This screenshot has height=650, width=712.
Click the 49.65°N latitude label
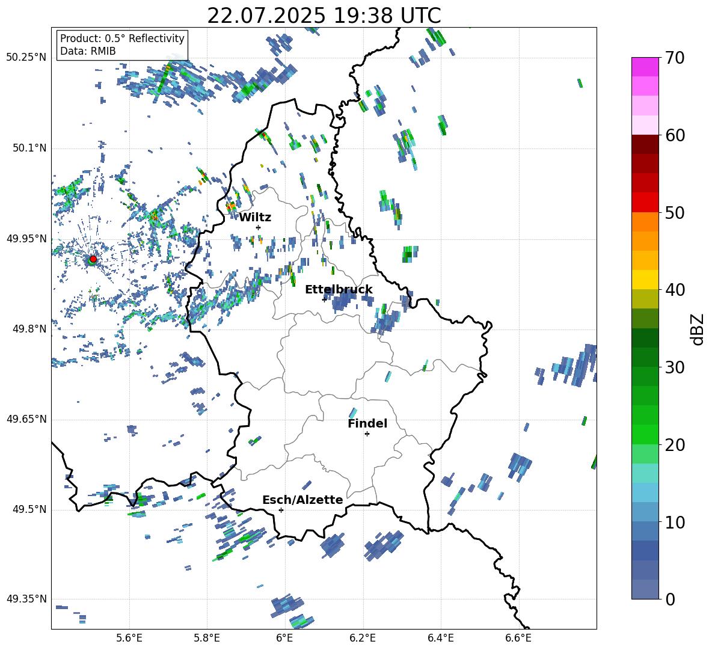point(26,419)
